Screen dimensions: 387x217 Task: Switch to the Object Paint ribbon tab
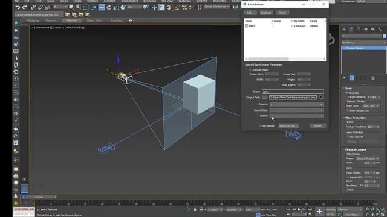click(94, 20)
